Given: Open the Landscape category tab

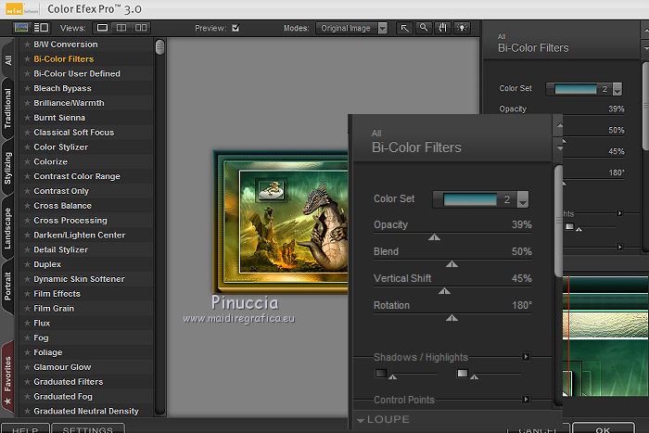Looking at the screenshot, I should (8, 228).
